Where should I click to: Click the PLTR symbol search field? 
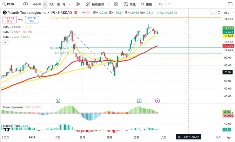(x=11, y=4)
